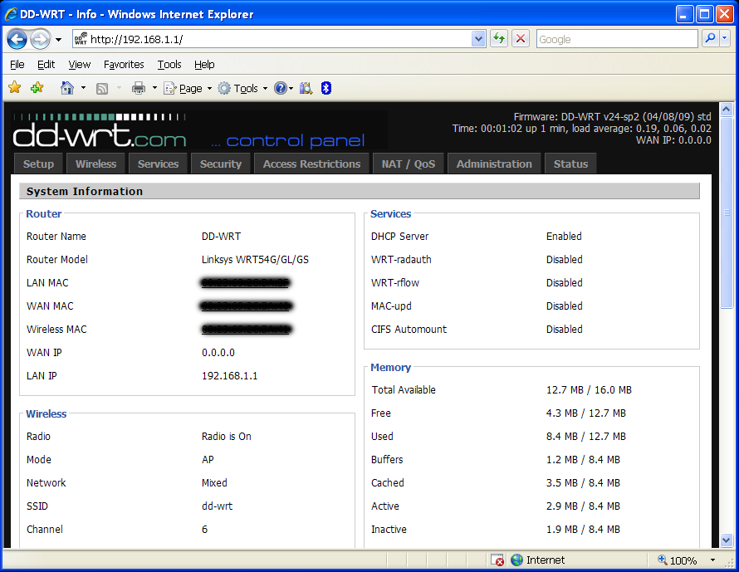The height and width of the screenshot is (572, 739).
Task: Click the Wireless section heading link
Action: (x=46, y=413)
